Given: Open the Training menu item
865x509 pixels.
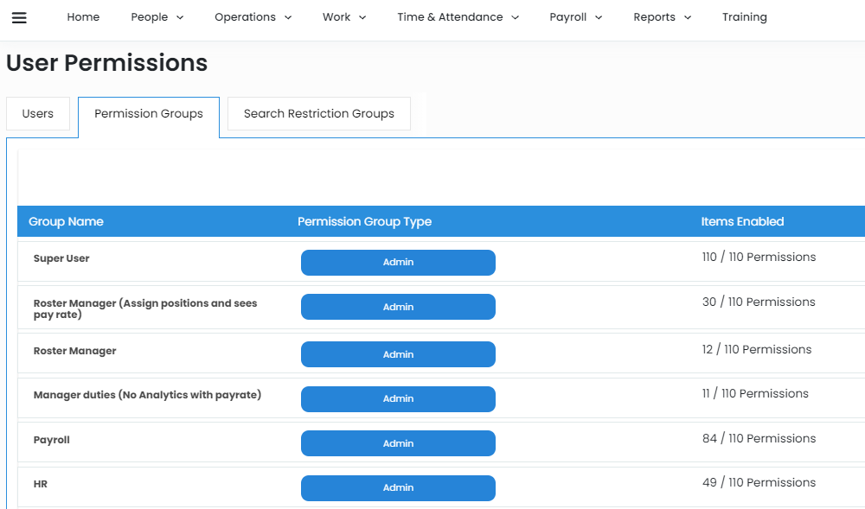Looking at the screenshot, I should coord(744,17).
